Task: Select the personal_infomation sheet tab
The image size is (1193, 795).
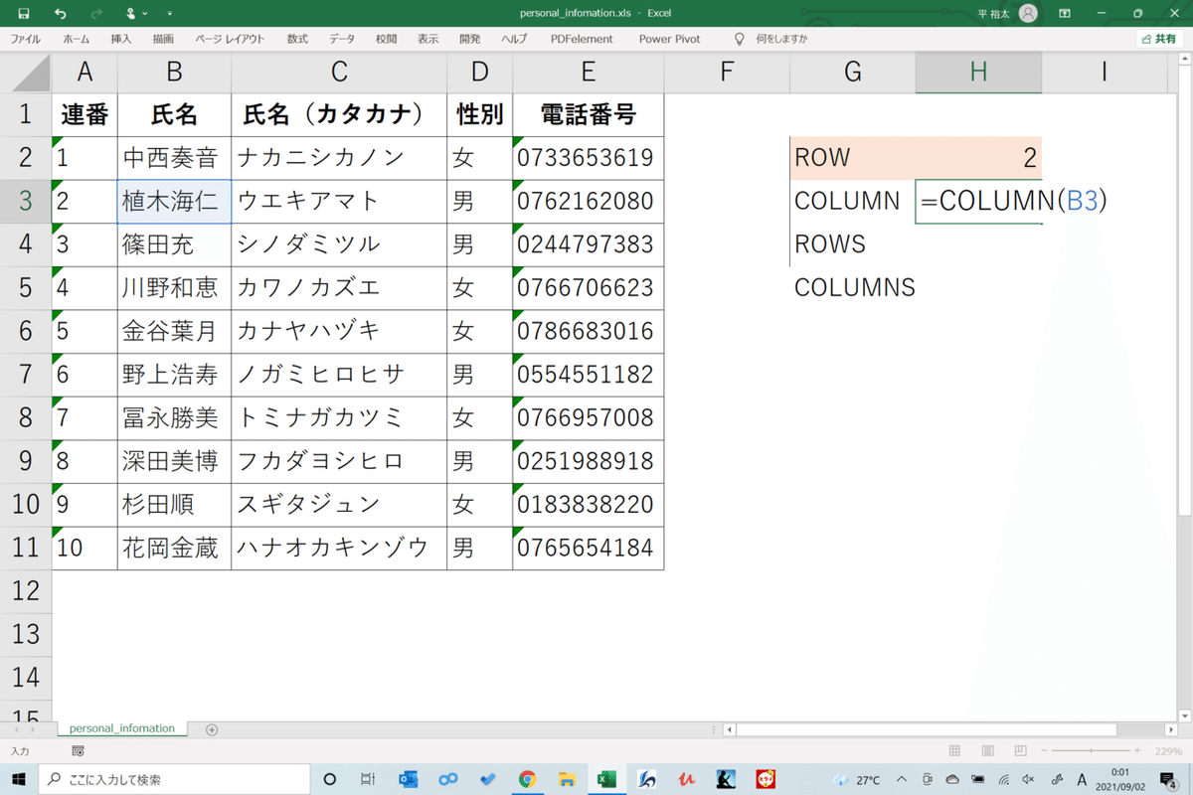Action: point(121,728)
